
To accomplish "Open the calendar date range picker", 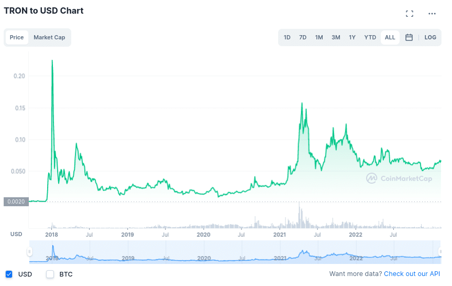I will coord(409,37).
